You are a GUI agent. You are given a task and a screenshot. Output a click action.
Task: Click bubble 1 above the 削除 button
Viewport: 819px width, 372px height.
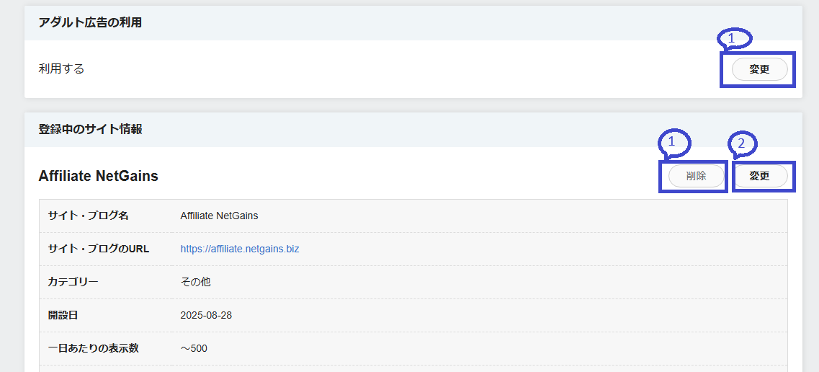[x=674, y=143]
